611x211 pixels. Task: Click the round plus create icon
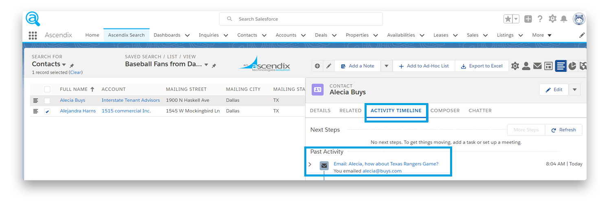pos(317,66)
